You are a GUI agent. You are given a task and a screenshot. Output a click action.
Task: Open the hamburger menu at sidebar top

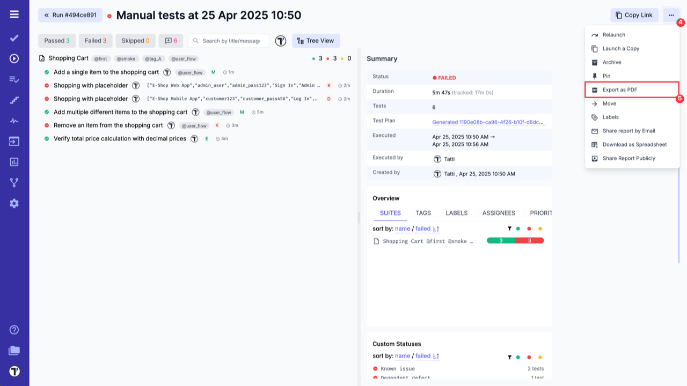click(13, 14)
